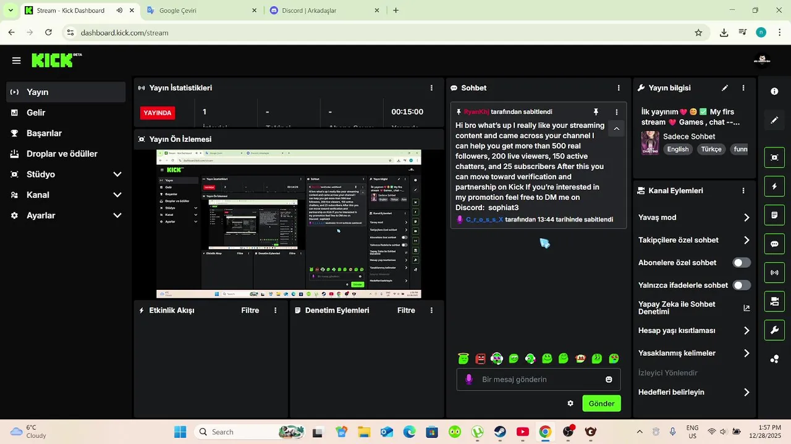Open Yayın İstatistikleri three-dot menu

point(431,88)
